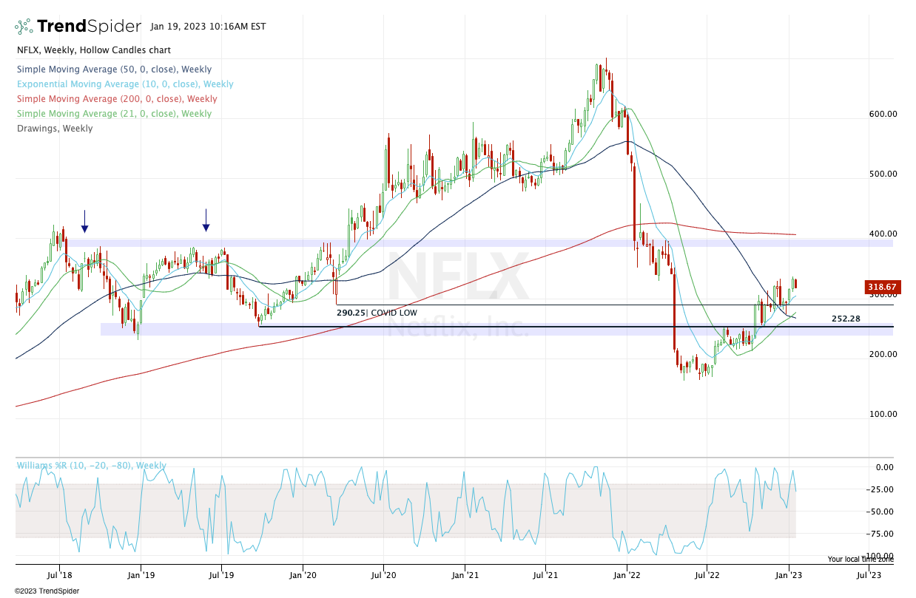Click the Your local time zone text
Screen dimensions: 916x598
(860, 560)
